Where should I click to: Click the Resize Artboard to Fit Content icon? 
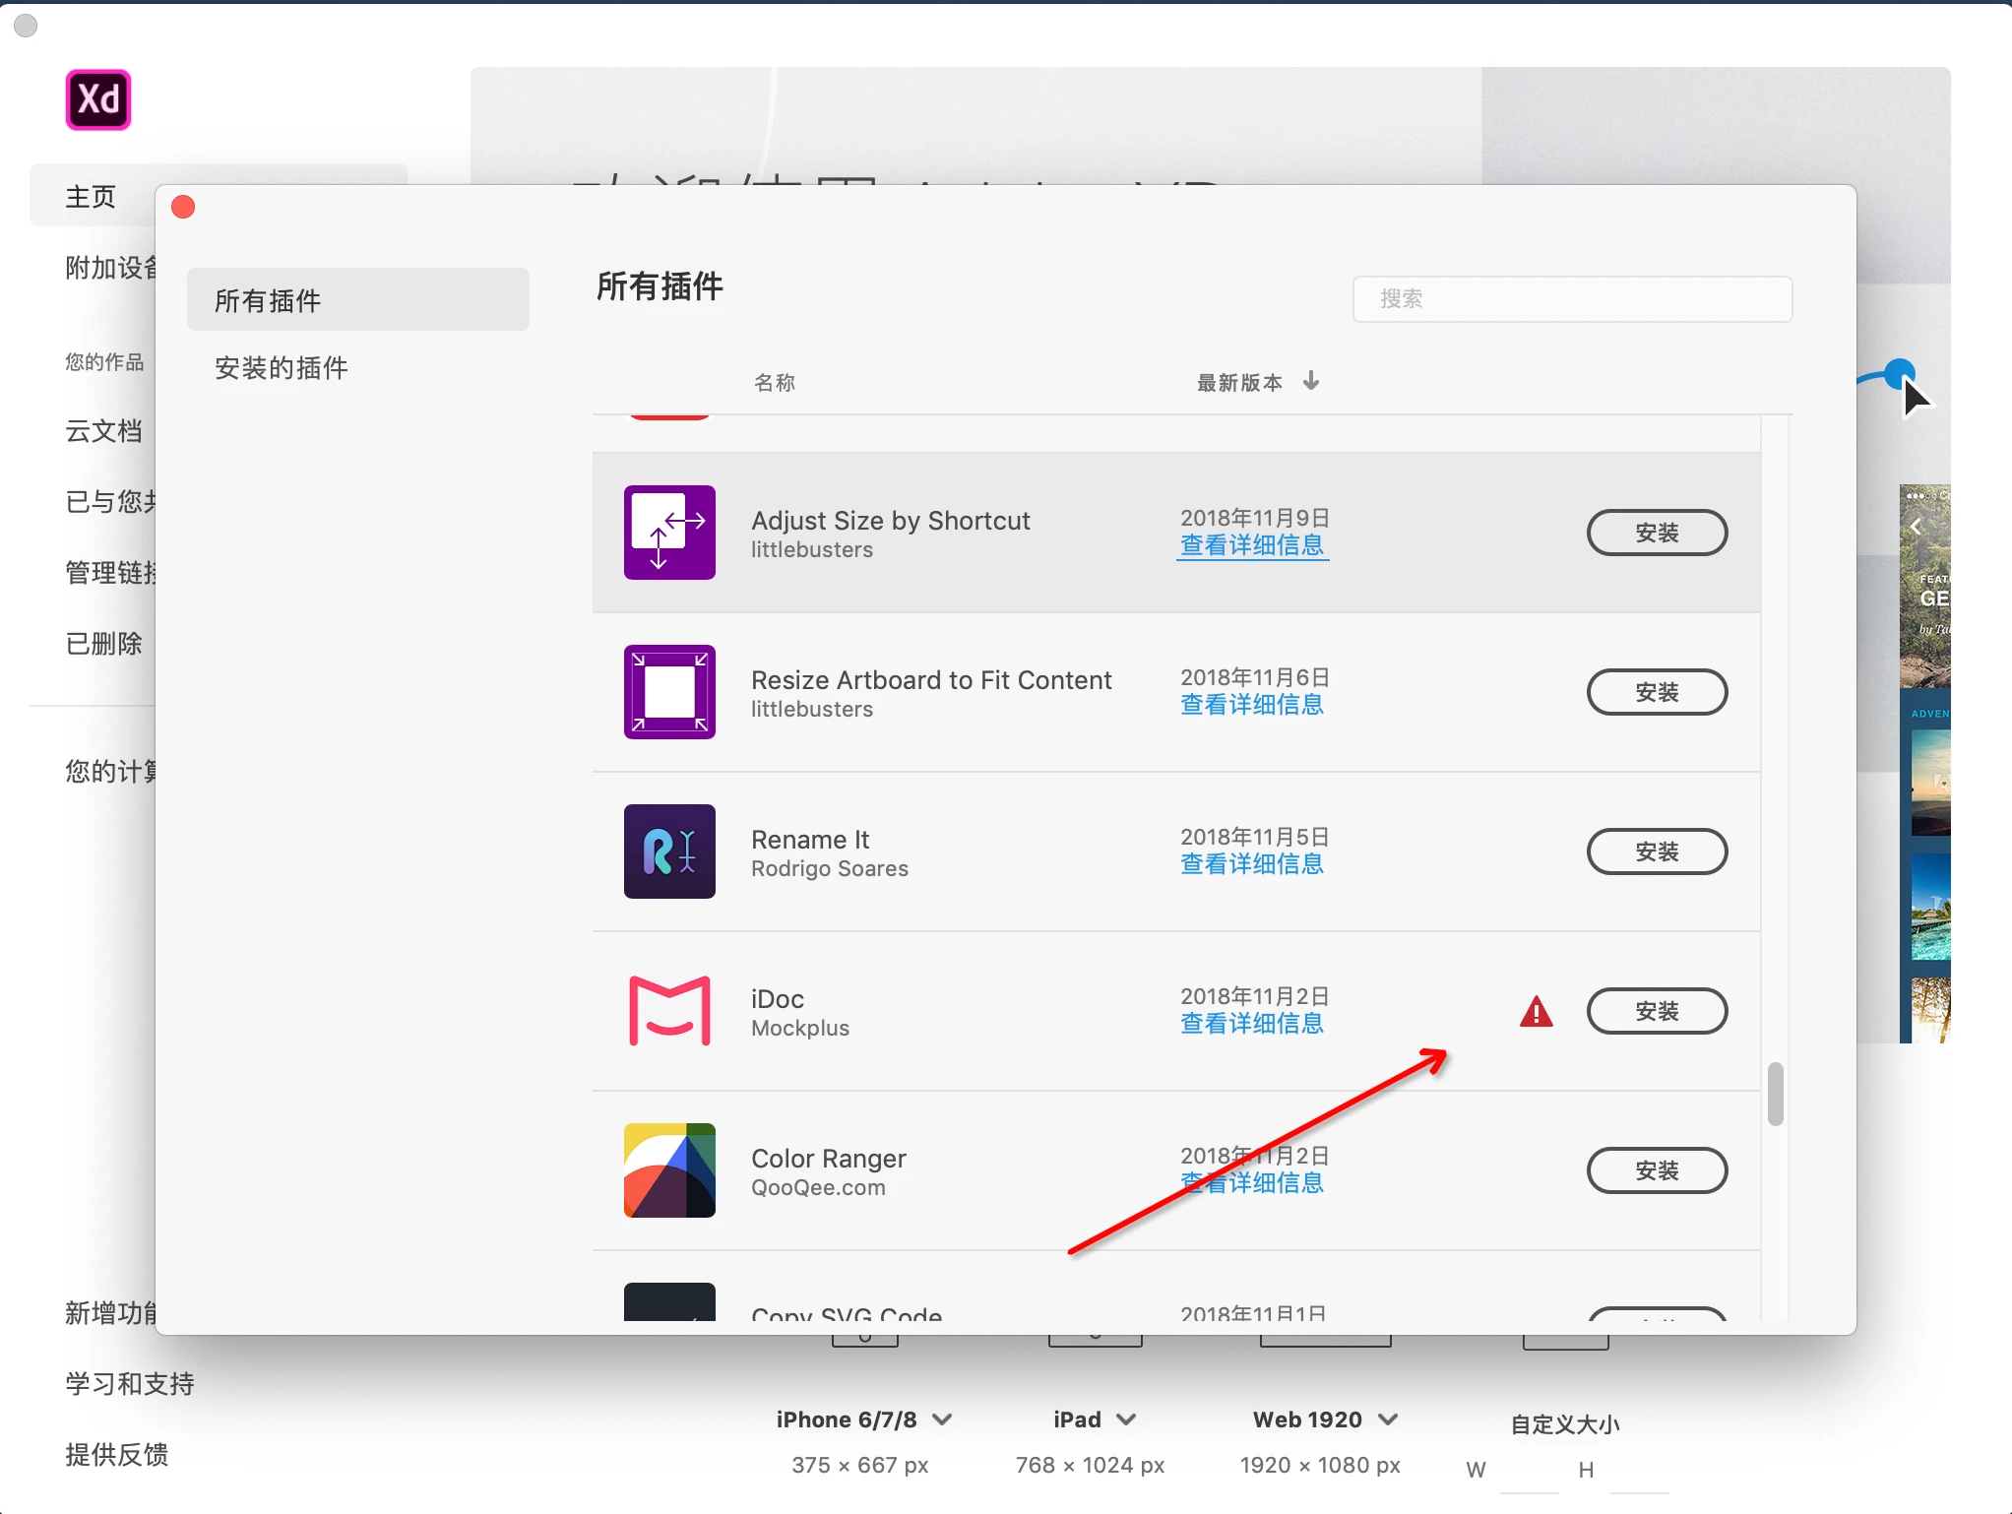pos(669,692)
